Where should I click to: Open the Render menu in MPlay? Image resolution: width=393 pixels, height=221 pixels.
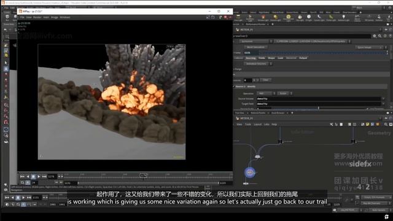[37, 17]
